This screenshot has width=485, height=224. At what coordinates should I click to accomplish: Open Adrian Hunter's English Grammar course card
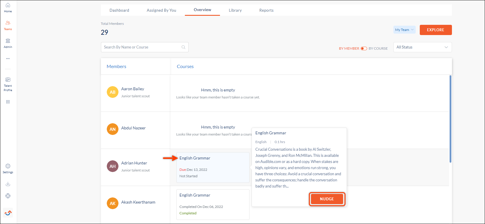[x=213, y=167]
